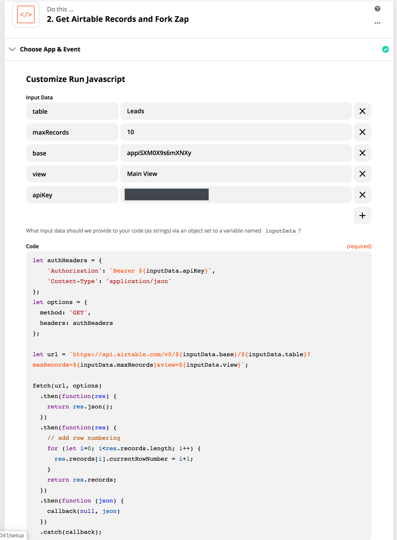This screenshot has width=397, height=540.
Task: Add a new input data row
Action: [x=362, y=216]
